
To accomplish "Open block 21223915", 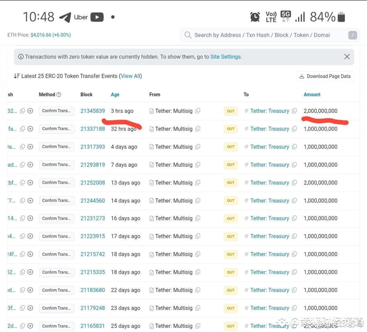I will (x=93, y=236).
